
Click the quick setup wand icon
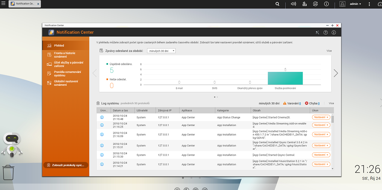(x=317, y=33)
